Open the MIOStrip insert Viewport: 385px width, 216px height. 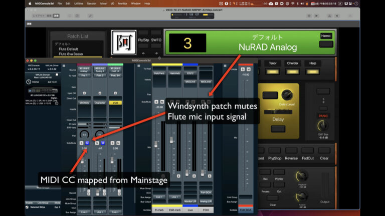[84, 103]
